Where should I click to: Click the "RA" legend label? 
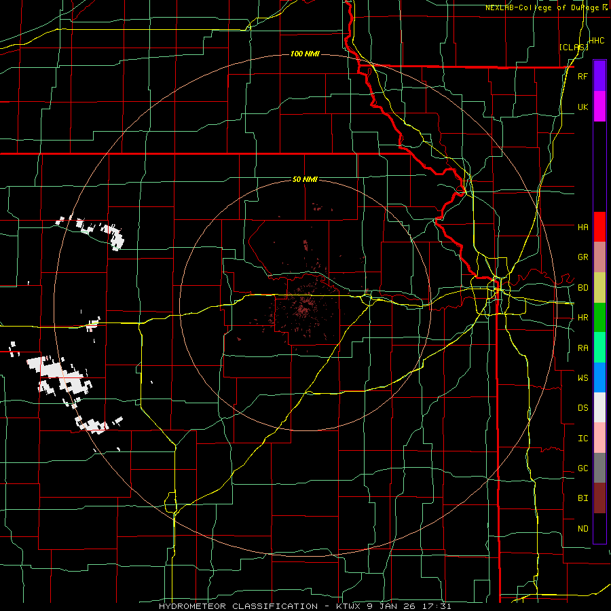click(582, 348)
